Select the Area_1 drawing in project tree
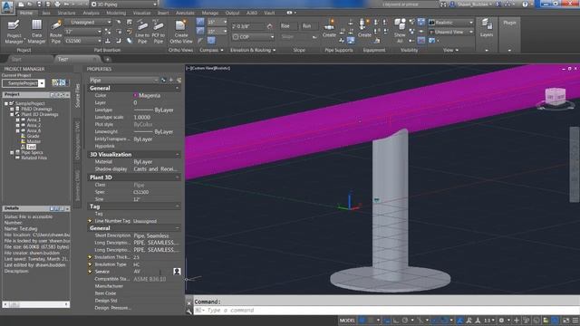580x326 pixels. coord(34,120)
